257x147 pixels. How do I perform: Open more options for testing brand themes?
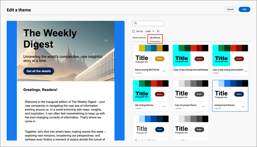coord(243,106)
